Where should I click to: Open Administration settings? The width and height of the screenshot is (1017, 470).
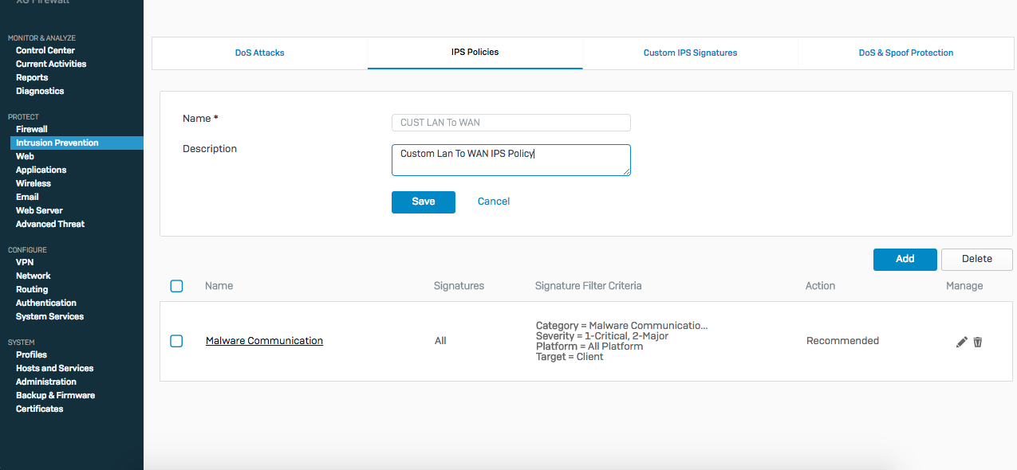46,382
